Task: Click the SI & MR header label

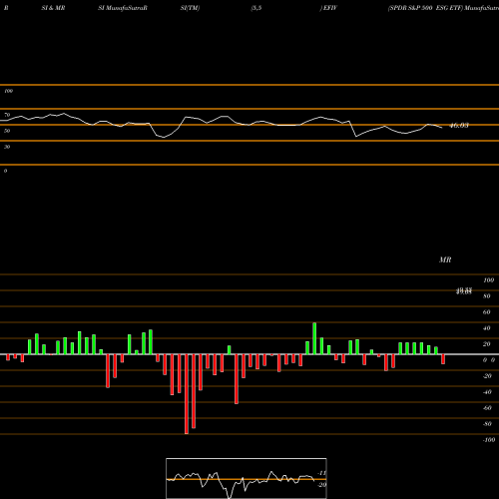Action: [53, 8]
